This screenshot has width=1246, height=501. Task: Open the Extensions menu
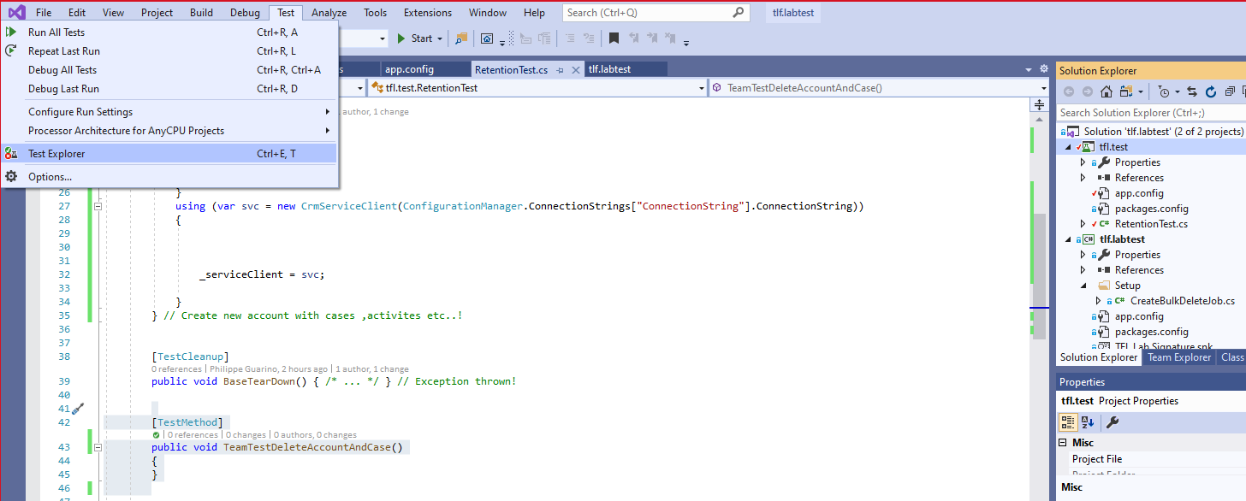point(428,13)
